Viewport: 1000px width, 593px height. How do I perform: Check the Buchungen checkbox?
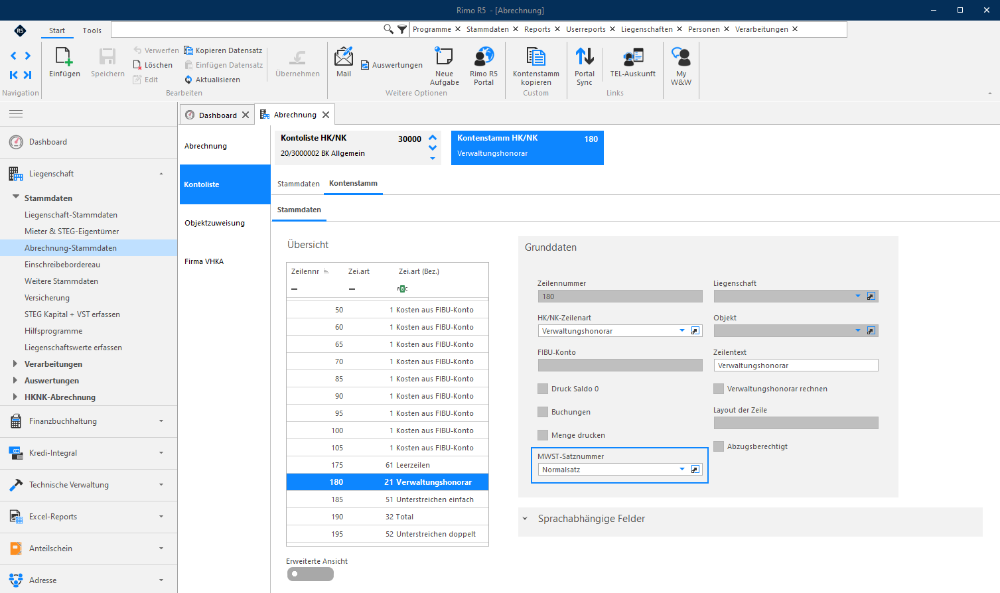(x=543, y=412)
